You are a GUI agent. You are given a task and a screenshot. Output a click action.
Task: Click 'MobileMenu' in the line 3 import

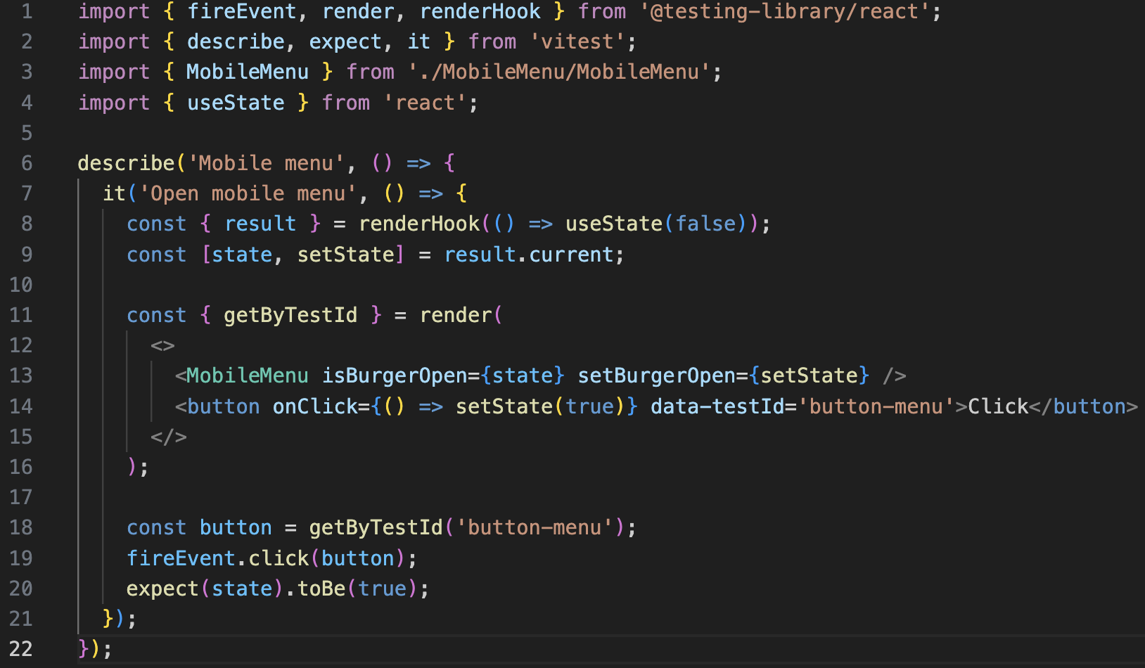tap(248, 72)
